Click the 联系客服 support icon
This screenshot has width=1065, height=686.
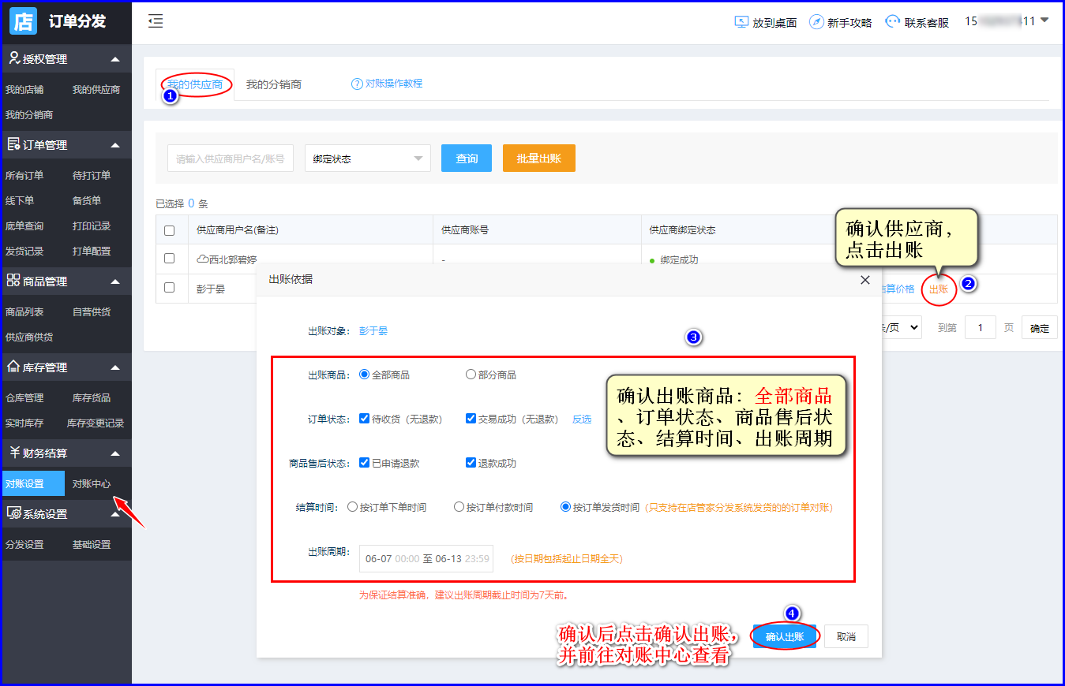coord(893,22)
